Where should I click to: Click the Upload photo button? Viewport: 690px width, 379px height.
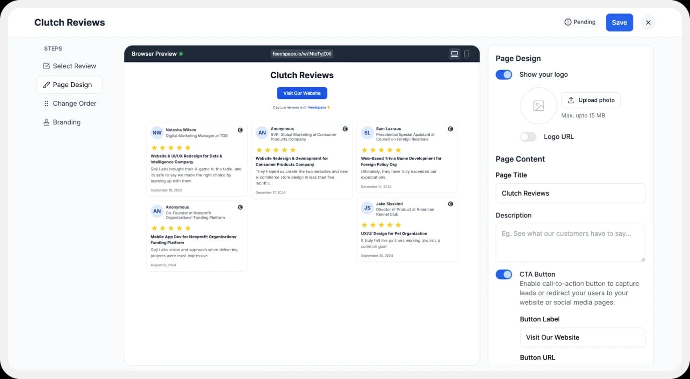(591, 100)
